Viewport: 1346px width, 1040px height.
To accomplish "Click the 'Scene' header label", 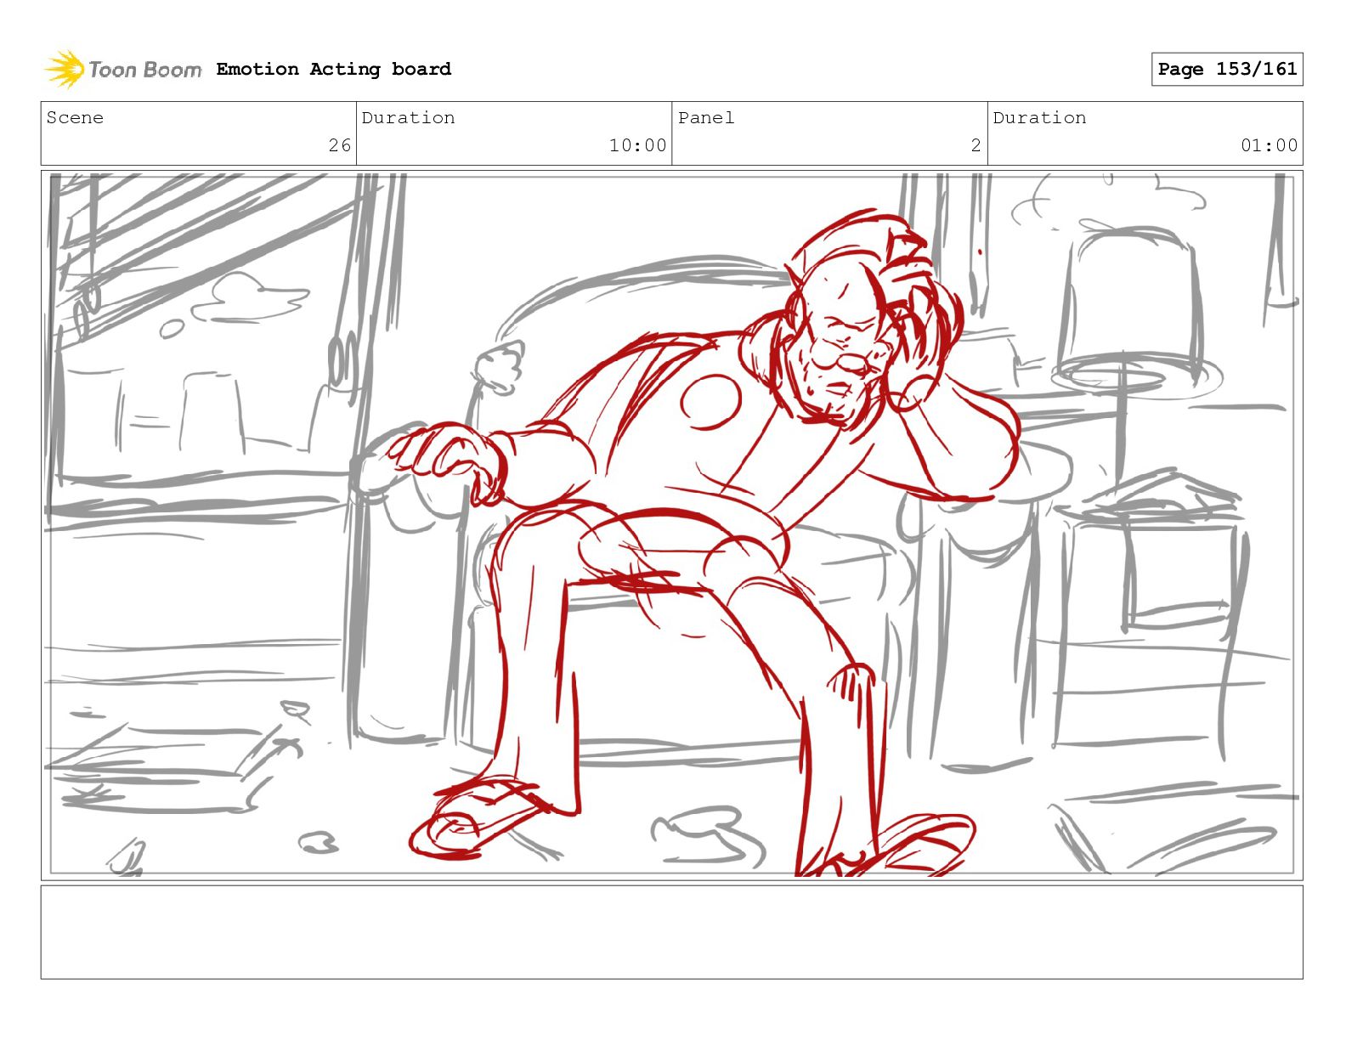I will click(x=75, y=117).
